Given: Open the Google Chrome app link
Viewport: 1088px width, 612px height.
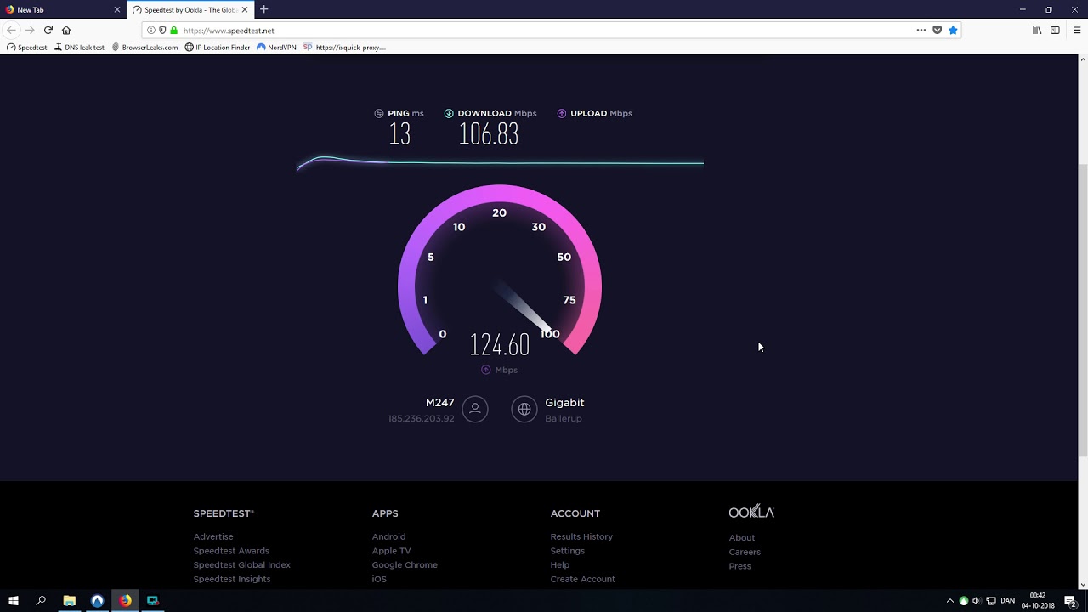Looking at the screenshot, I should (405, 564).
